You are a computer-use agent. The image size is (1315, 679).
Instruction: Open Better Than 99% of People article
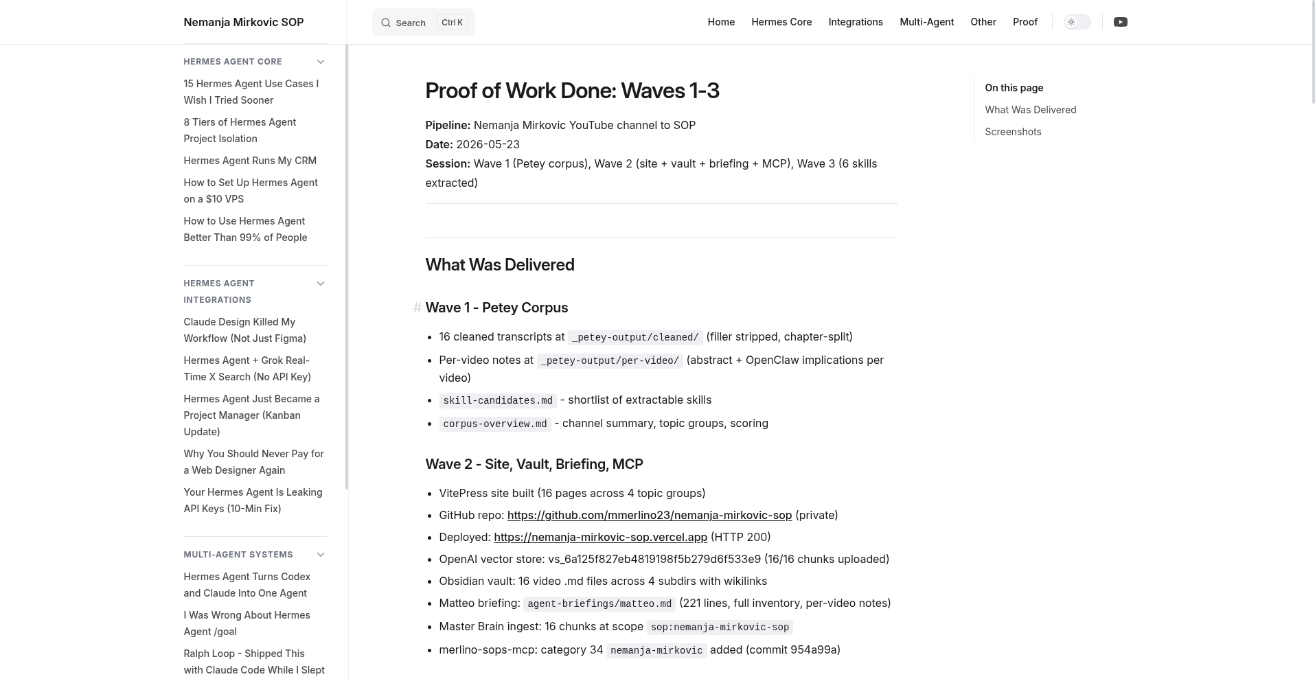(245, 229)
